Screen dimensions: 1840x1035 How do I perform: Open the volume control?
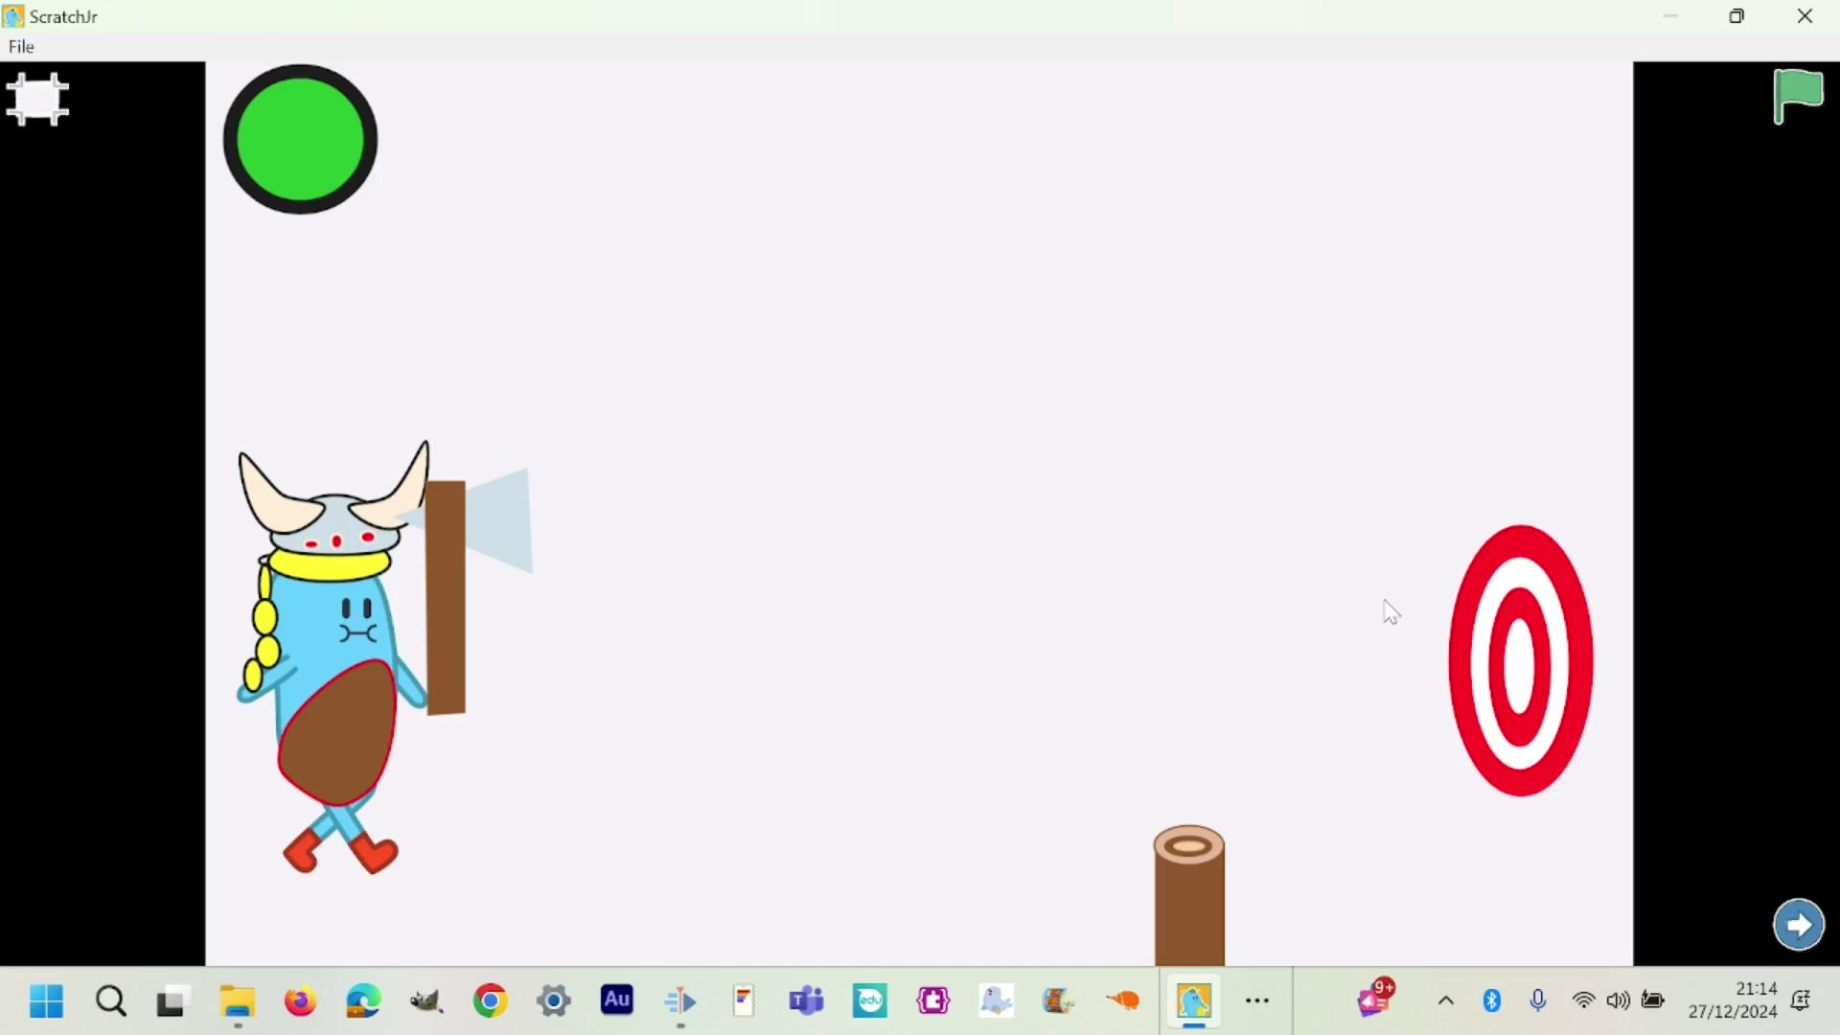point(1618,1001)
